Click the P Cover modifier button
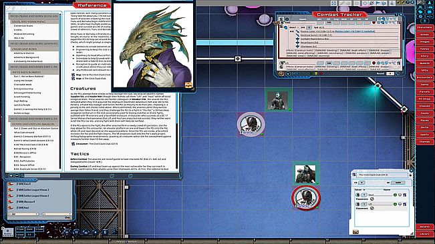 (x=20, y=229)
